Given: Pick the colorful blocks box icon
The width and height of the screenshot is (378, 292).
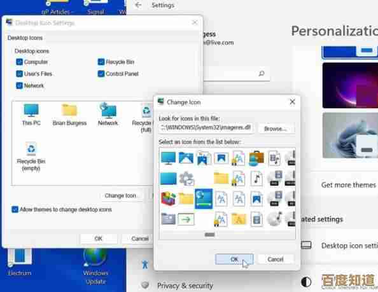Looking at the screenshot, I should (168, 198).
